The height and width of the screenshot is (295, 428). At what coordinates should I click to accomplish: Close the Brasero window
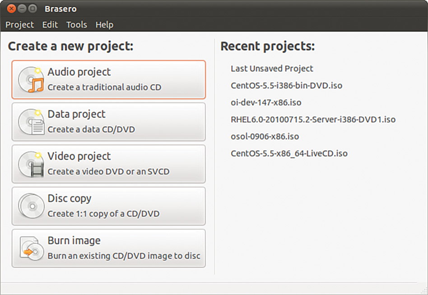[x=11, y=9]
